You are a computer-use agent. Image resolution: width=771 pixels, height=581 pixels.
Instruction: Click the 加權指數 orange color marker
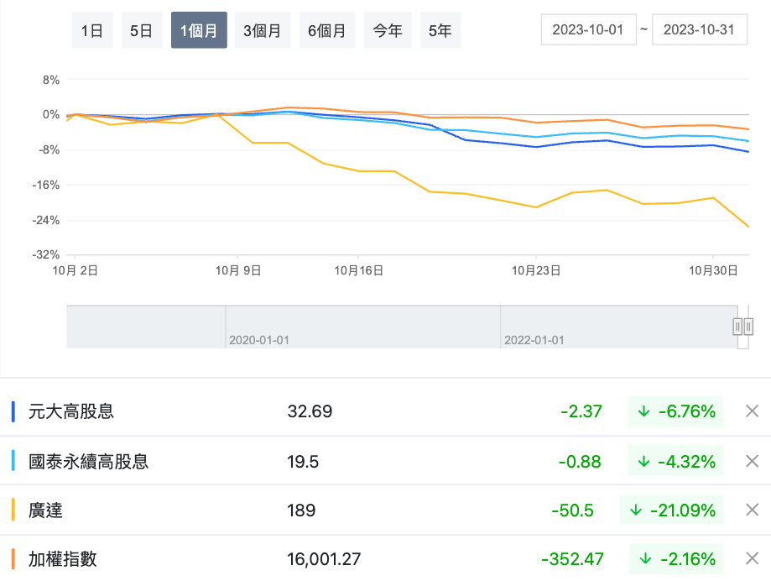(x=13, y=558)
